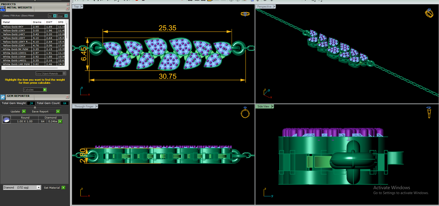The height and width of the screenshot is (206, 439).
Task: Select the Yellow Gold:18KY row
Action: tap(34, 38)
